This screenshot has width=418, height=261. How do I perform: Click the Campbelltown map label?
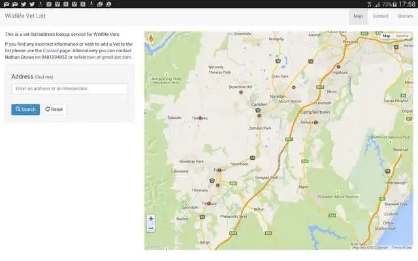[x=315, y=112]
